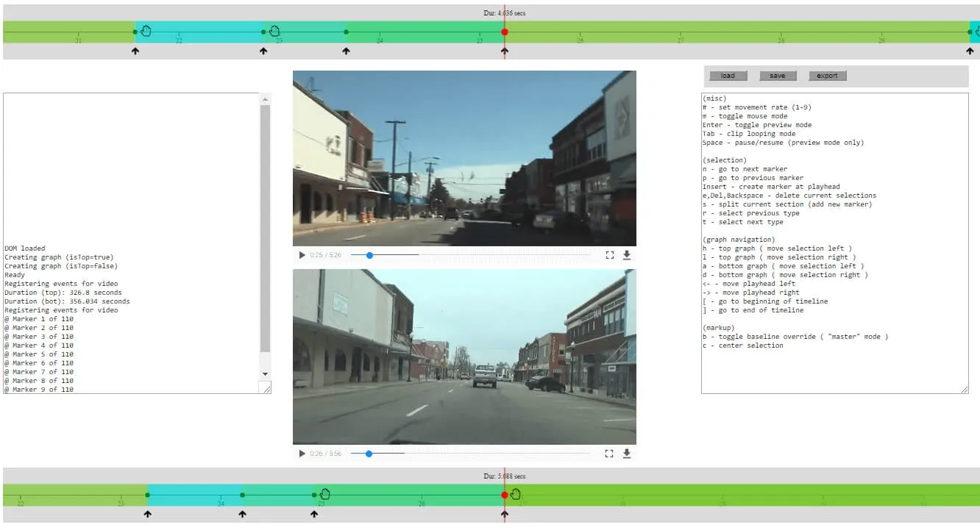The width and height of the screenshot is (980, 530).
Task: Enter fullscreen on the top video
Action: click(609, 255)
